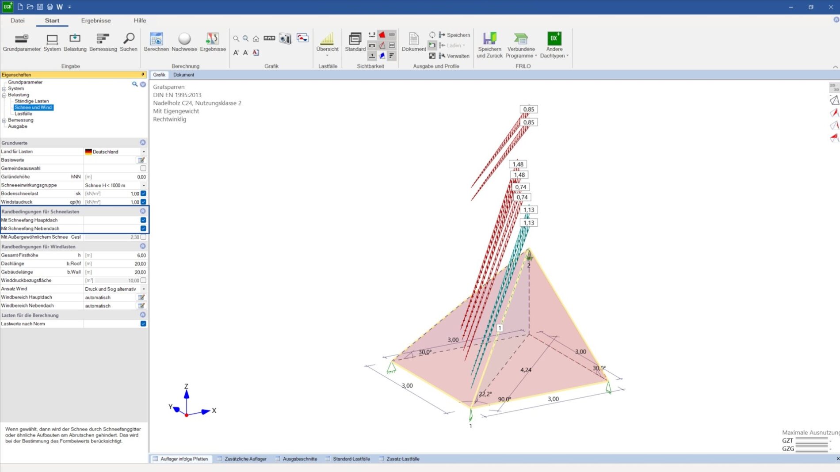Screen dimensions: 840x472
Task: Open Andere Dachtypen button
Action: point(554,45)
